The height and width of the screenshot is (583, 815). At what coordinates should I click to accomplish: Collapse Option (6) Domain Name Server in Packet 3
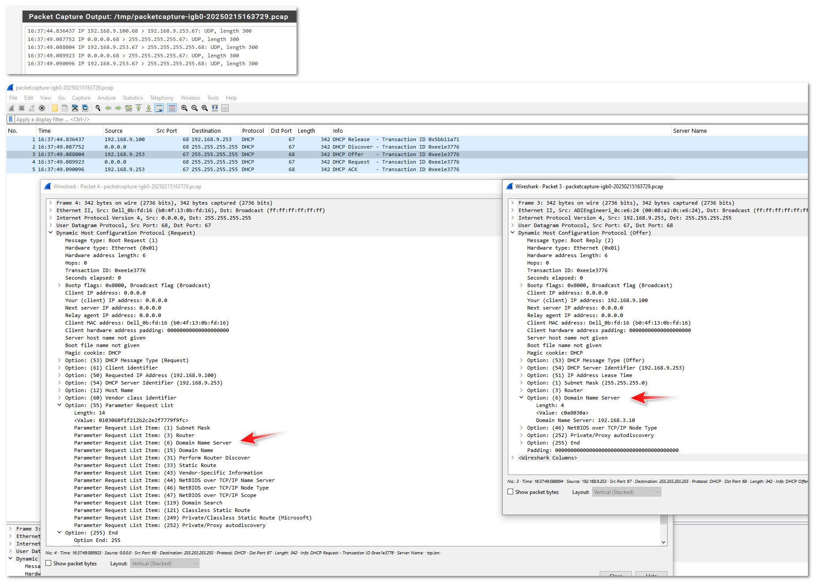tap(522, 398)
